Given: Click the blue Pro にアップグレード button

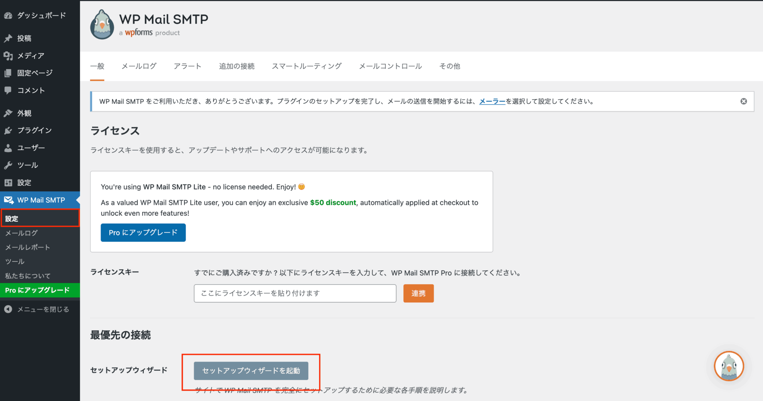Looking at the screenshot, I should click(x=143, y=232).
